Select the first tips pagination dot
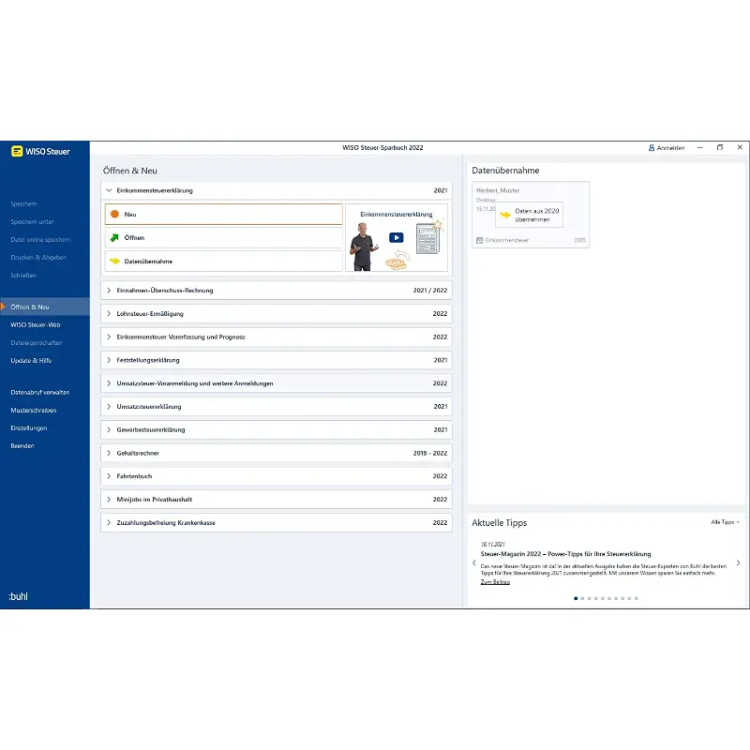 coord(576,598)
